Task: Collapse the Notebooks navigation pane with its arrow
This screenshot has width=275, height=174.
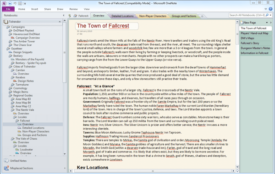Action: (64, 16)
